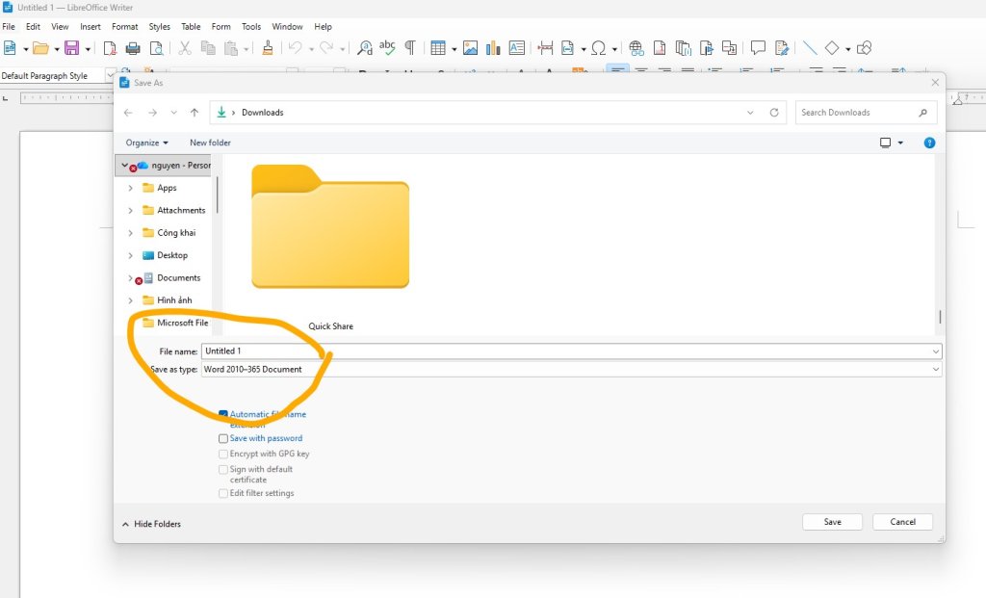Viewport: 986px width, 598px height.
Task: Click the Insert Chart icon
Action: tap(493, 48)
